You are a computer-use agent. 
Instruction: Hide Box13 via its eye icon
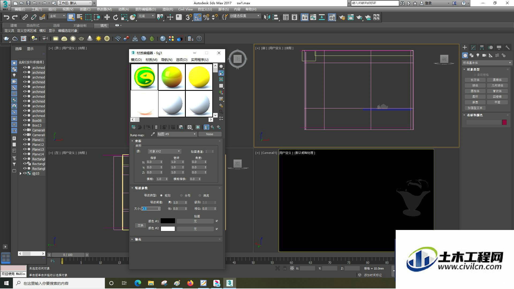click(25, 126)
